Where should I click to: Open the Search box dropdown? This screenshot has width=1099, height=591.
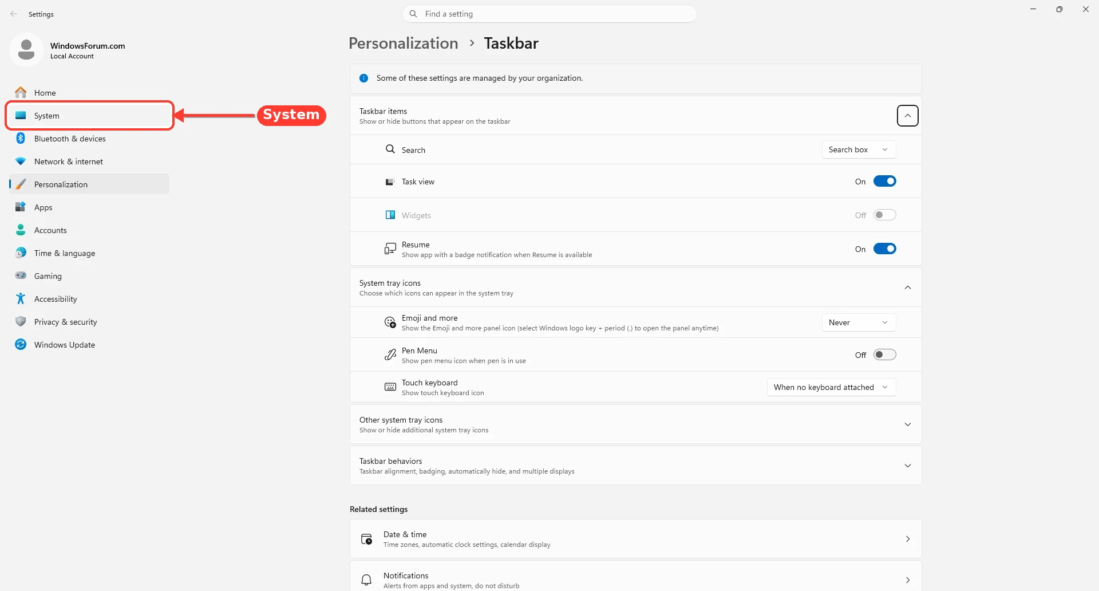tap(859, 149)
